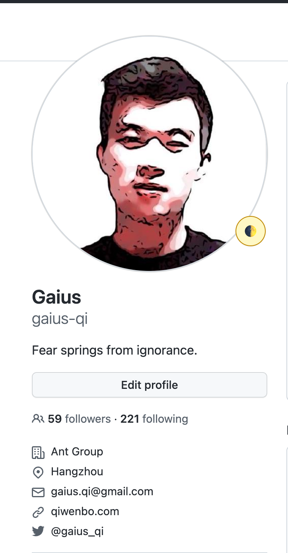Image resolution: width=288 pixels, height=553 pixels.
Task: Click the Gaius display name heading
Action: pos(56,297)
